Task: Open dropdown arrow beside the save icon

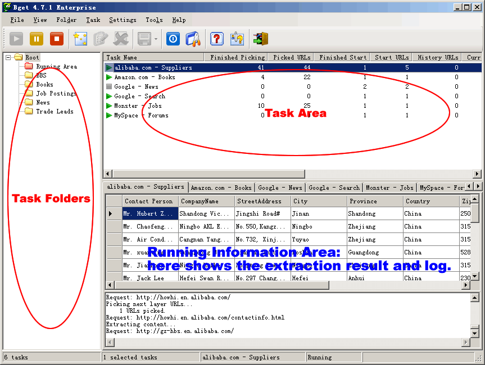Action: pyautogui.click(x=156, y=39)
